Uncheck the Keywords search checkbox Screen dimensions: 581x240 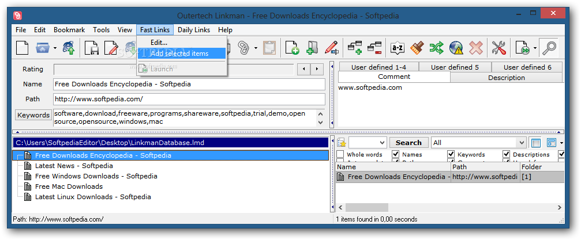pyautogui.click(x=451, y=154)
